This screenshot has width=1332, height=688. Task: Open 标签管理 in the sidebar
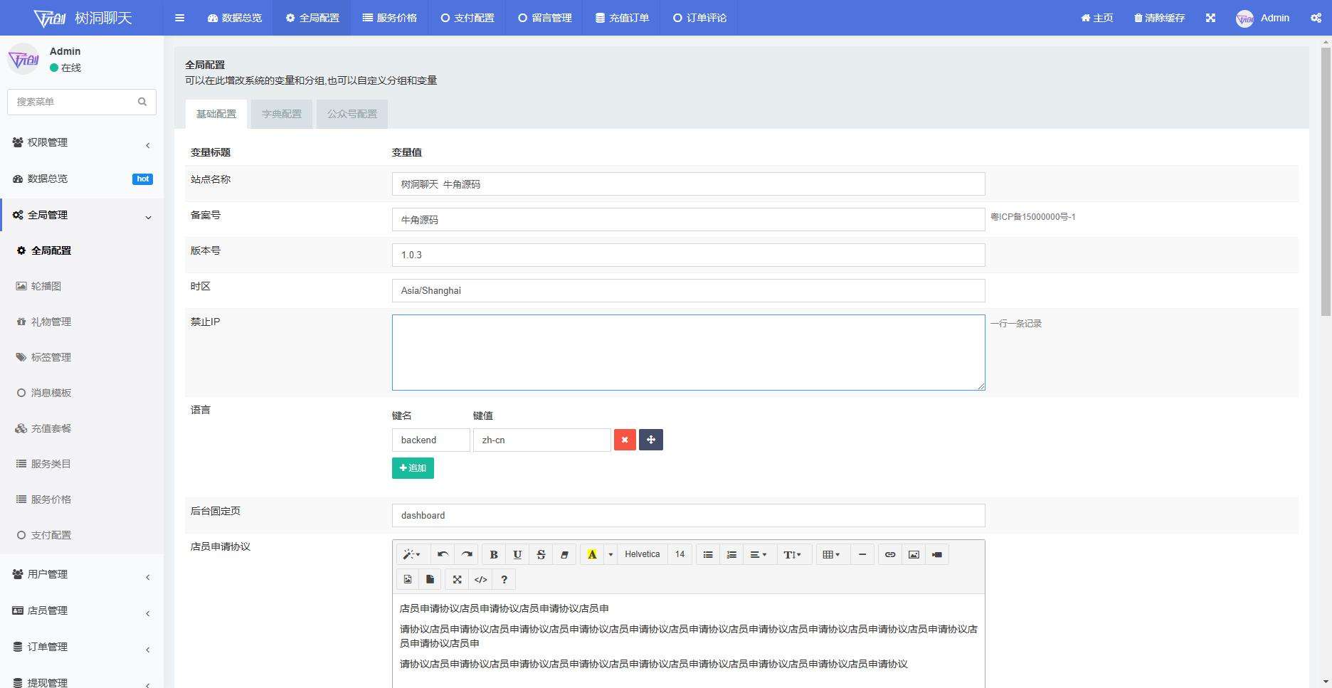pos(82,357)
